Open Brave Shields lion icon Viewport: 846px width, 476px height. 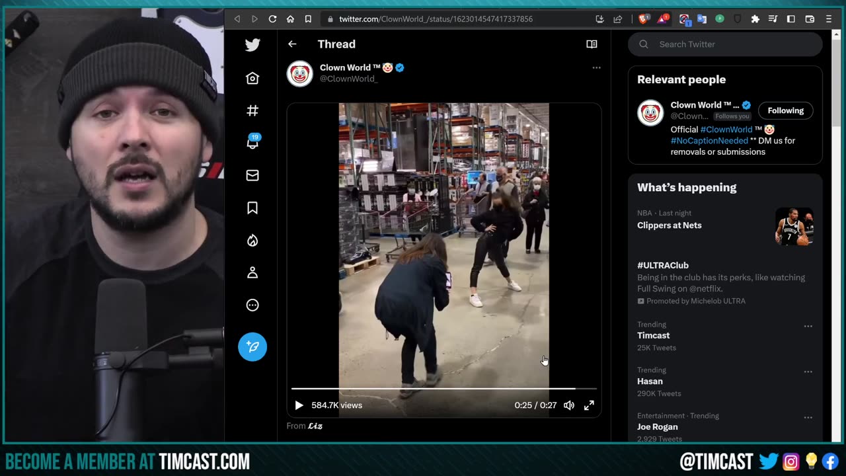(643, 19)
